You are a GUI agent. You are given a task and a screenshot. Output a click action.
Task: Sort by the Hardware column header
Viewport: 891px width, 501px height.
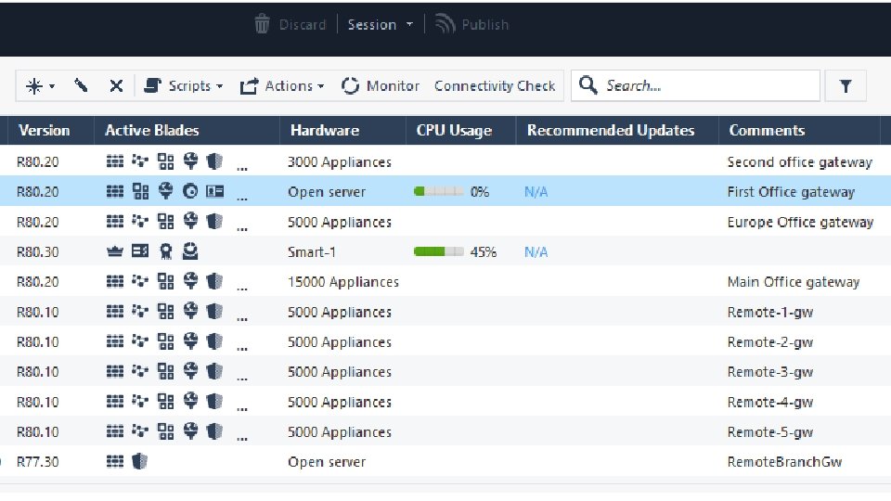pyautogui.click(x=325, y=130)
